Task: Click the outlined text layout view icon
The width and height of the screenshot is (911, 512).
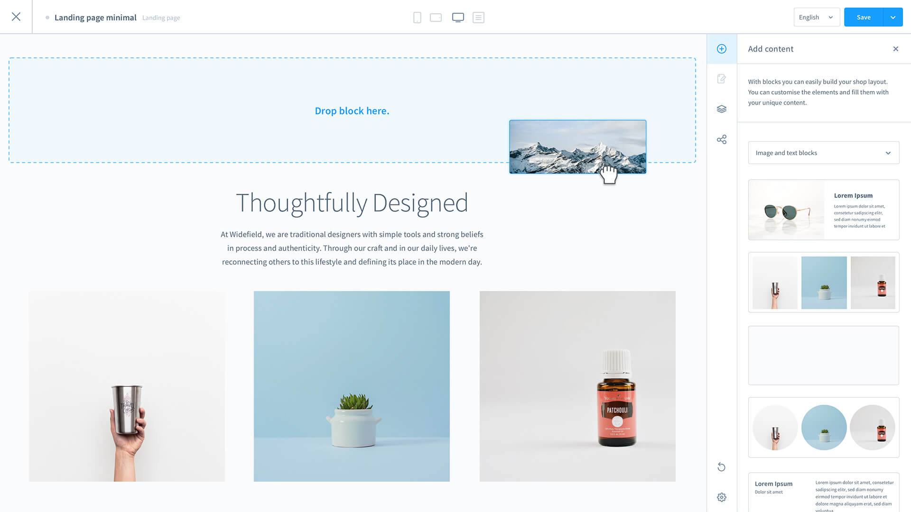Action: click(x=478, y=17)
